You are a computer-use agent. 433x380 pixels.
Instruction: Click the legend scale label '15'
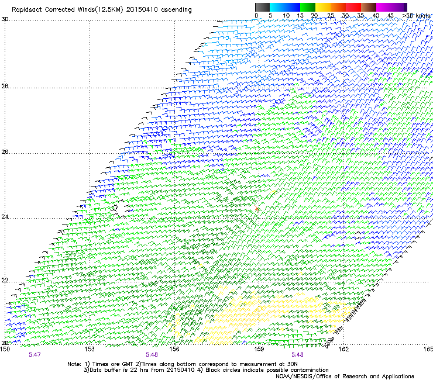pyautogui.click(x=300, y=16)
